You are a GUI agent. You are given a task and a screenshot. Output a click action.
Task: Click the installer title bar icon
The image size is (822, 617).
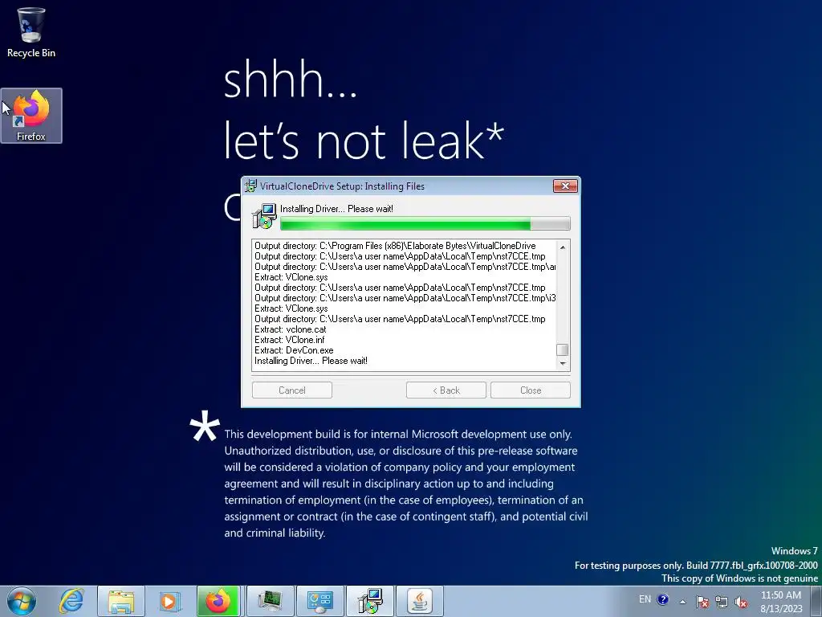point(250,186)
